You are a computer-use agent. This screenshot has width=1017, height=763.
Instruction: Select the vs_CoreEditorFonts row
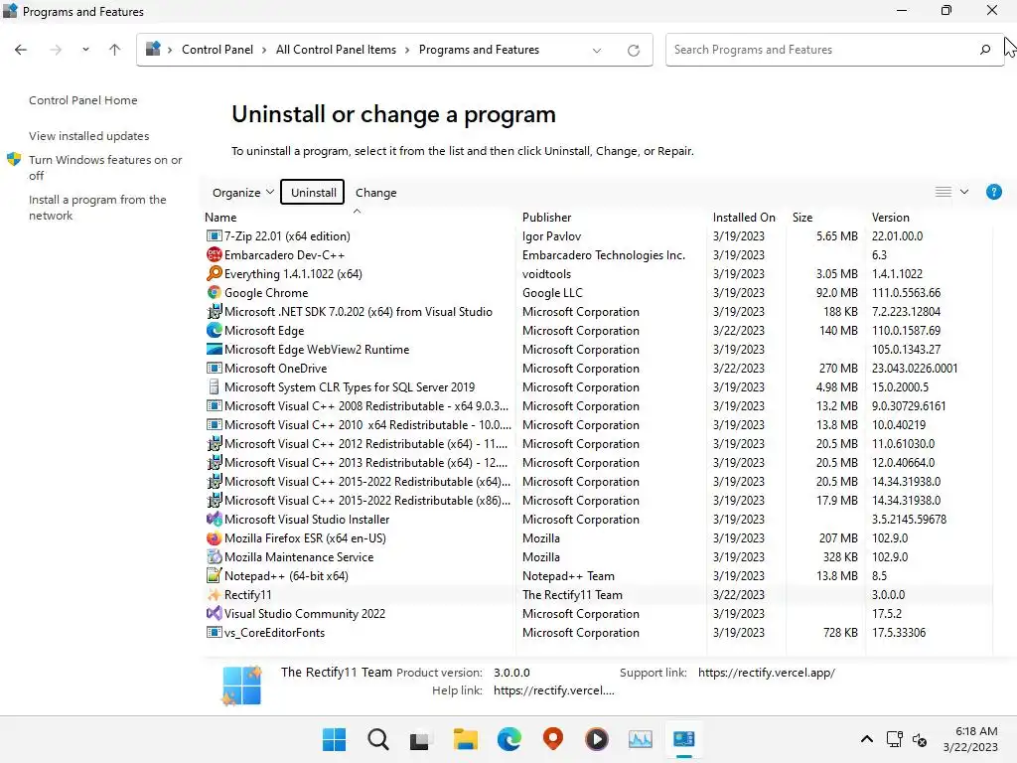tap(598, 633)
